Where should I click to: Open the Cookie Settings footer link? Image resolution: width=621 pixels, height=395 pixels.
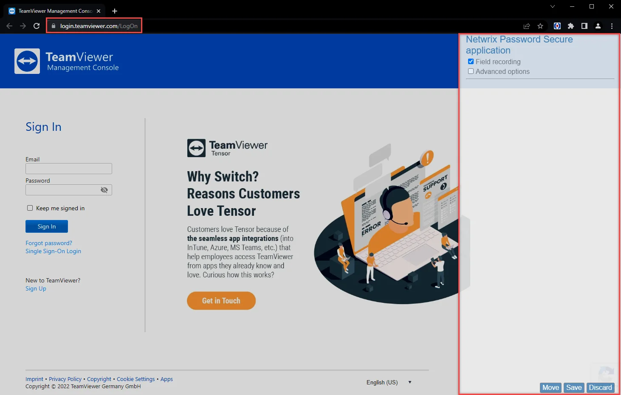tap(136, 379)
